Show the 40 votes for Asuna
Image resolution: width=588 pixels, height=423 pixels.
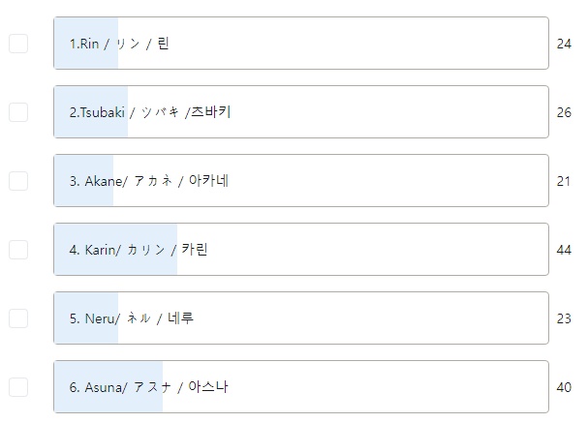pos(565,387)
